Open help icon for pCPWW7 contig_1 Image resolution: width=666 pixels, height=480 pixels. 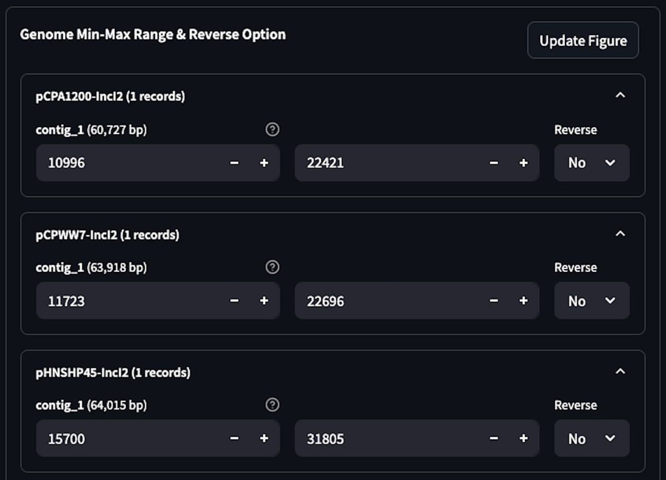[x=272, y=267]
